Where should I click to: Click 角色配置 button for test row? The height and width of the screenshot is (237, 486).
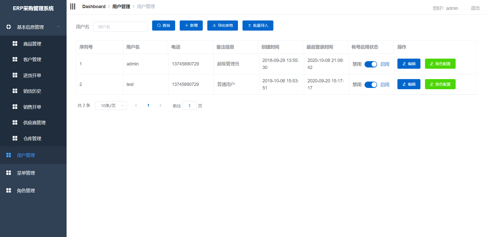440,84
